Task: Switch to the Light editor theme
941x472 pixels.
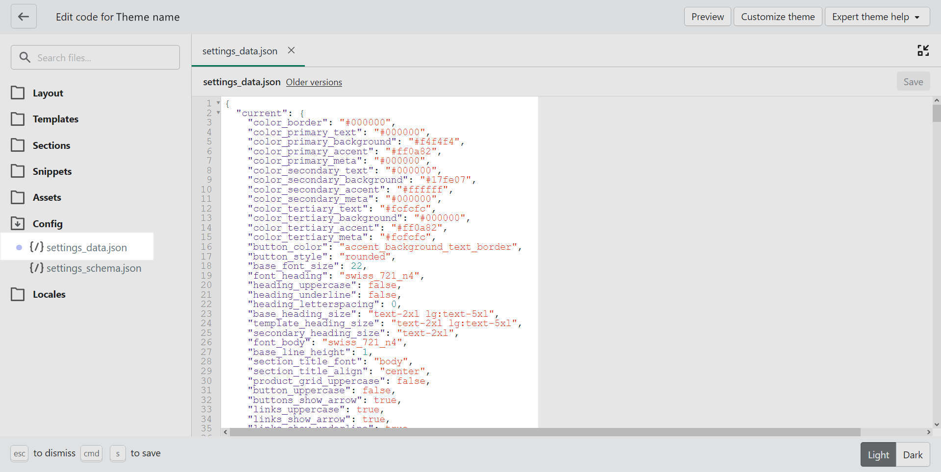Action: [878, 455]
